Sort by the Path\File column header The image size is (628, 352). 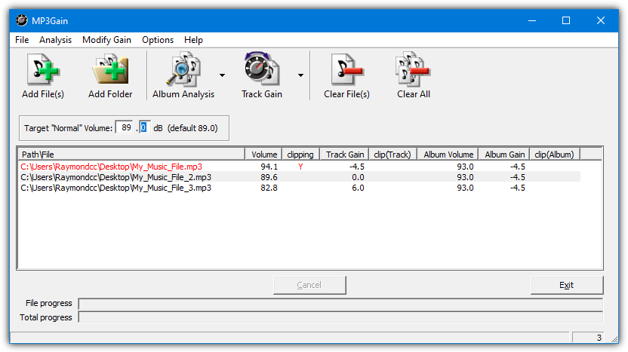pyautogui.click(x=131, y=155)
